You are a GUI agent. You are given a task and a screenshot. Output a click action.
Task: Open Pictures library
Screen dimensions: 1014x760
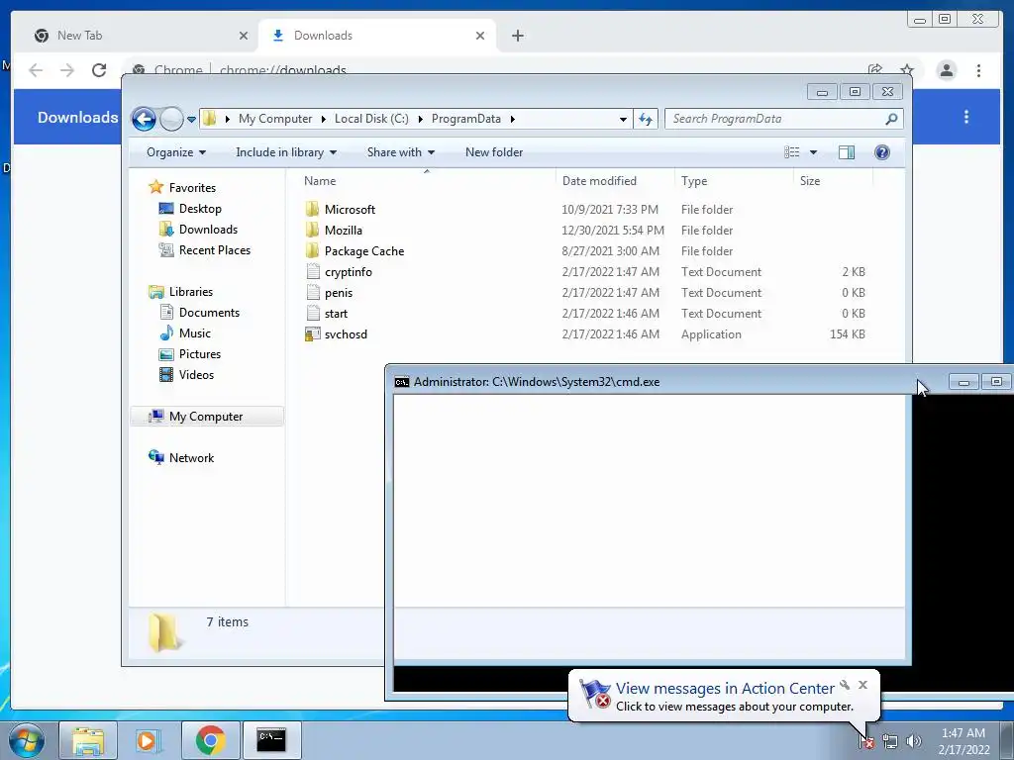coord(200,354)
